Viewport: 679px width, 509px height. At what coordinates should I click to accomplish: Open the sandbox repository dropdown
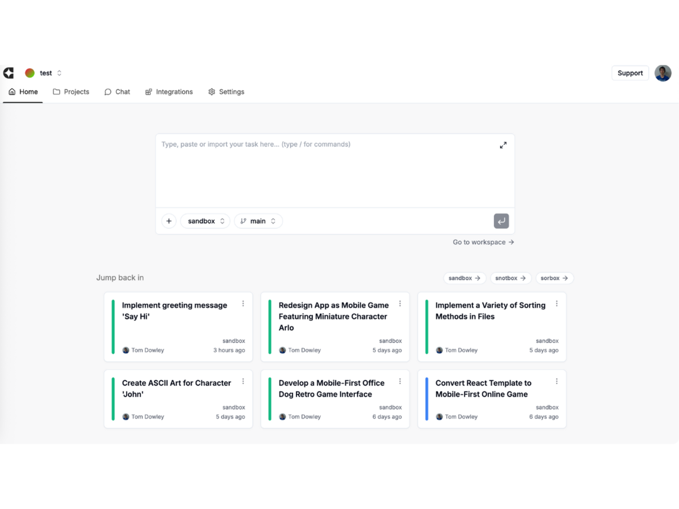pos(205,221)
